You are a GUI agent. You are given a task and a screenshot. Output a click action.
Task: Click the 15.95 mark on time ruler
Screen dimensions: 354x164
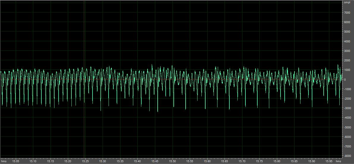tap(329, 161)
